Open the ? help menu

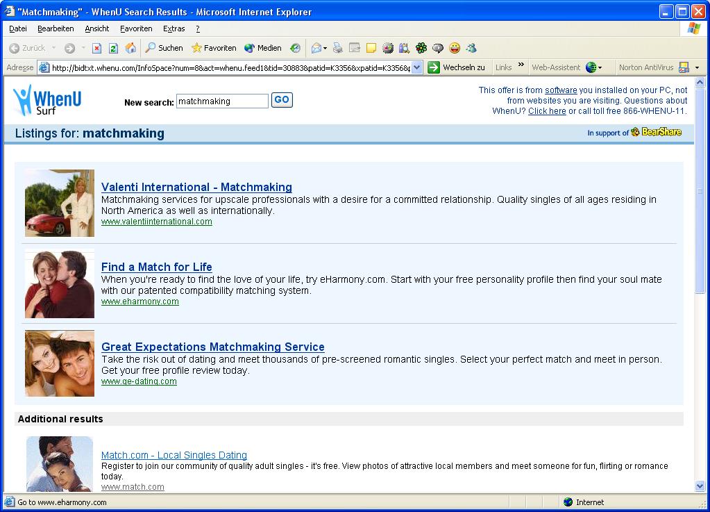(x=198, y=28)
